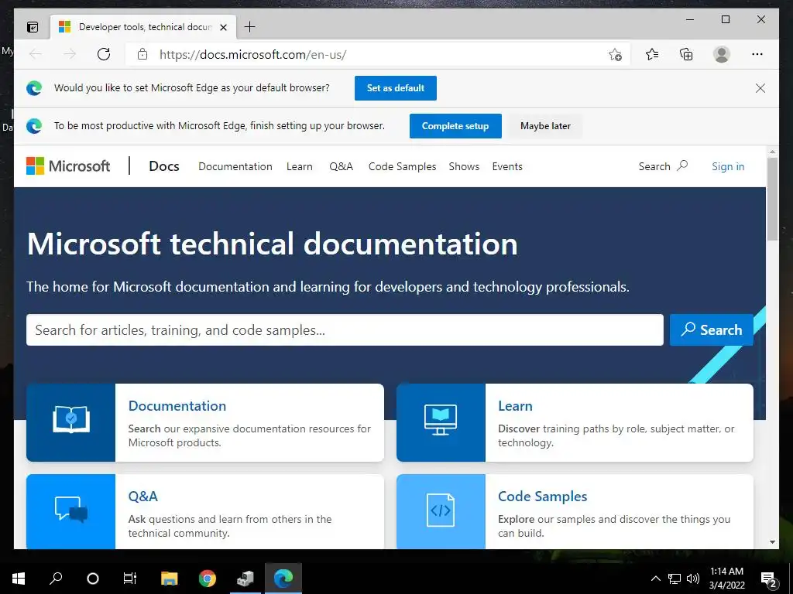
Task: Open network status tray icon
Action: [675, 579]
